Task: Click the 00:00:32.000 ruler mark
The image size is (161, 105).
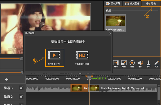Action: point(32,79)
